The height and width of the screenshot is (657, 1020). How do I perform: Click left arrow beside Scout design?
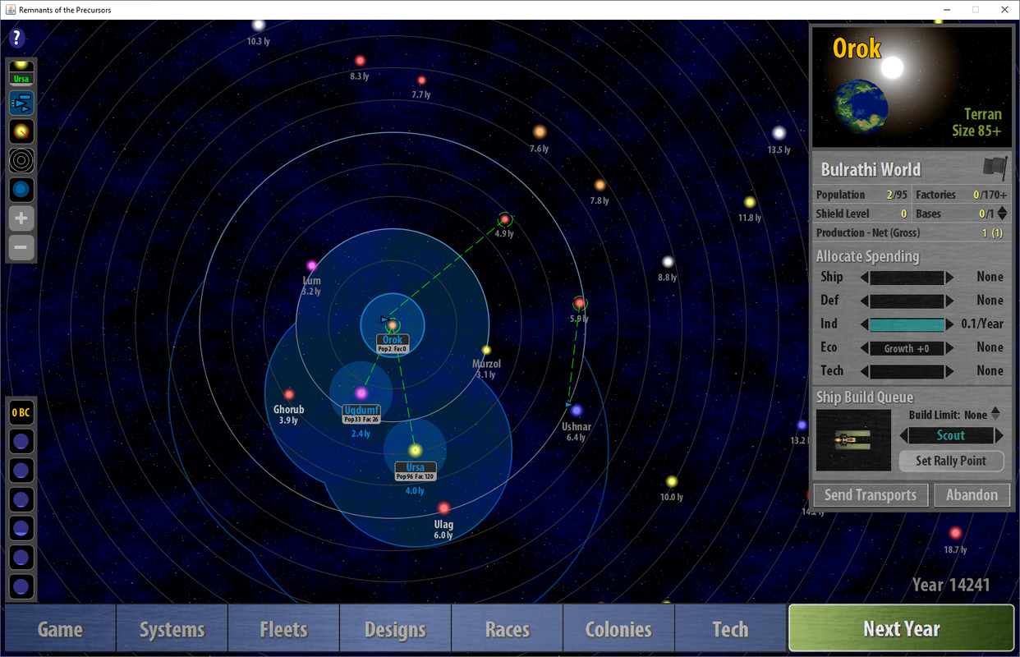click(904, 435)
